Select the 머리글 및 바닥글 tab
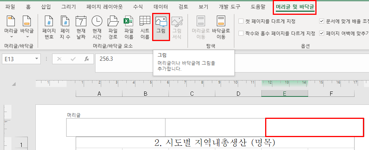Screen dimensions: 369x150 [x=295, y=7]
